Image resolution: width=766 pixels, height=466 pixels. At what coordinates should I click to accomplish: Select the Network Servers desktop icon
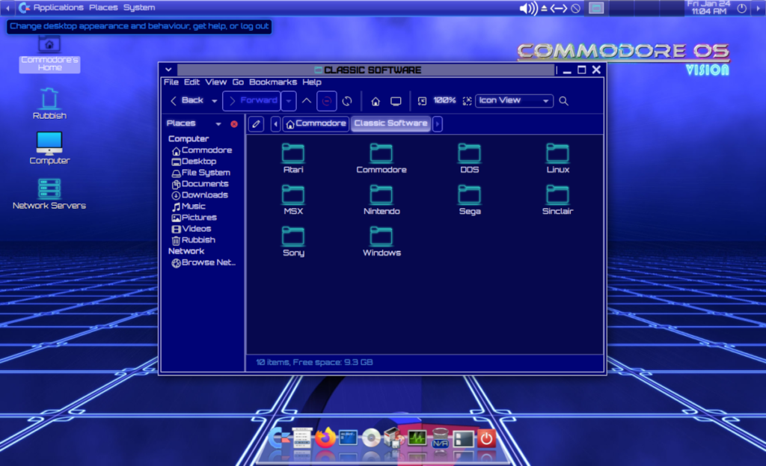pyautogui.click(x=49, y=194)
